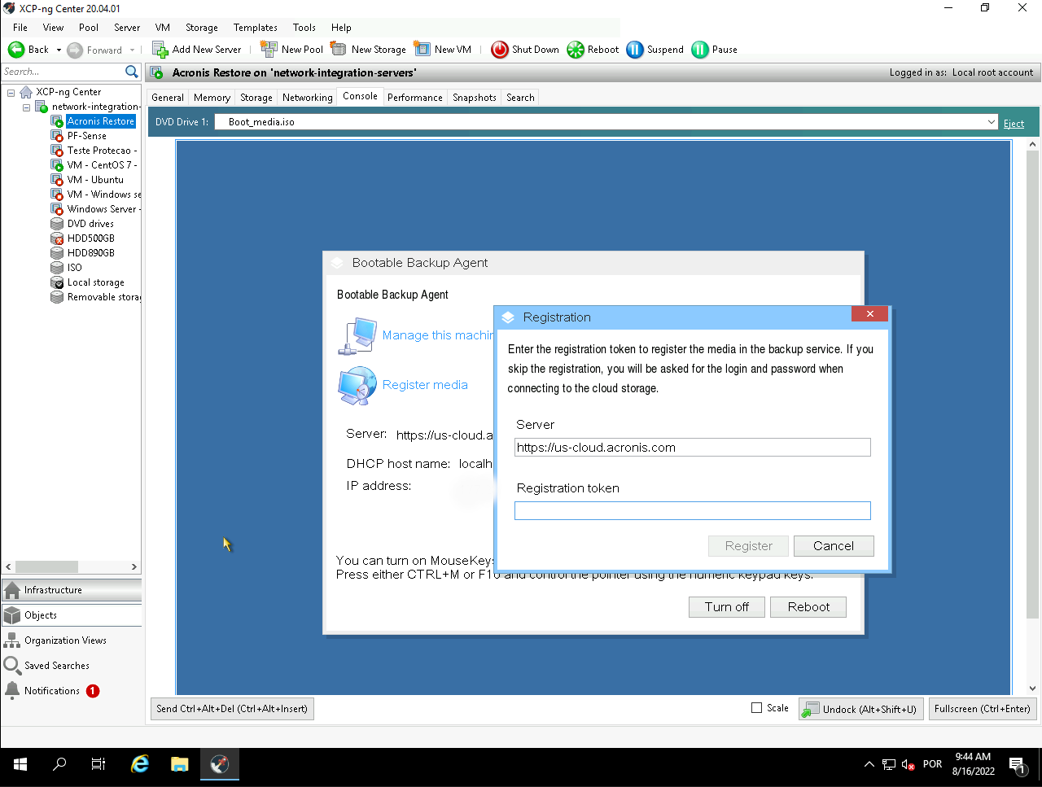Click the Server URL input field
1042x787 pixels.
[x=693, y=447]
